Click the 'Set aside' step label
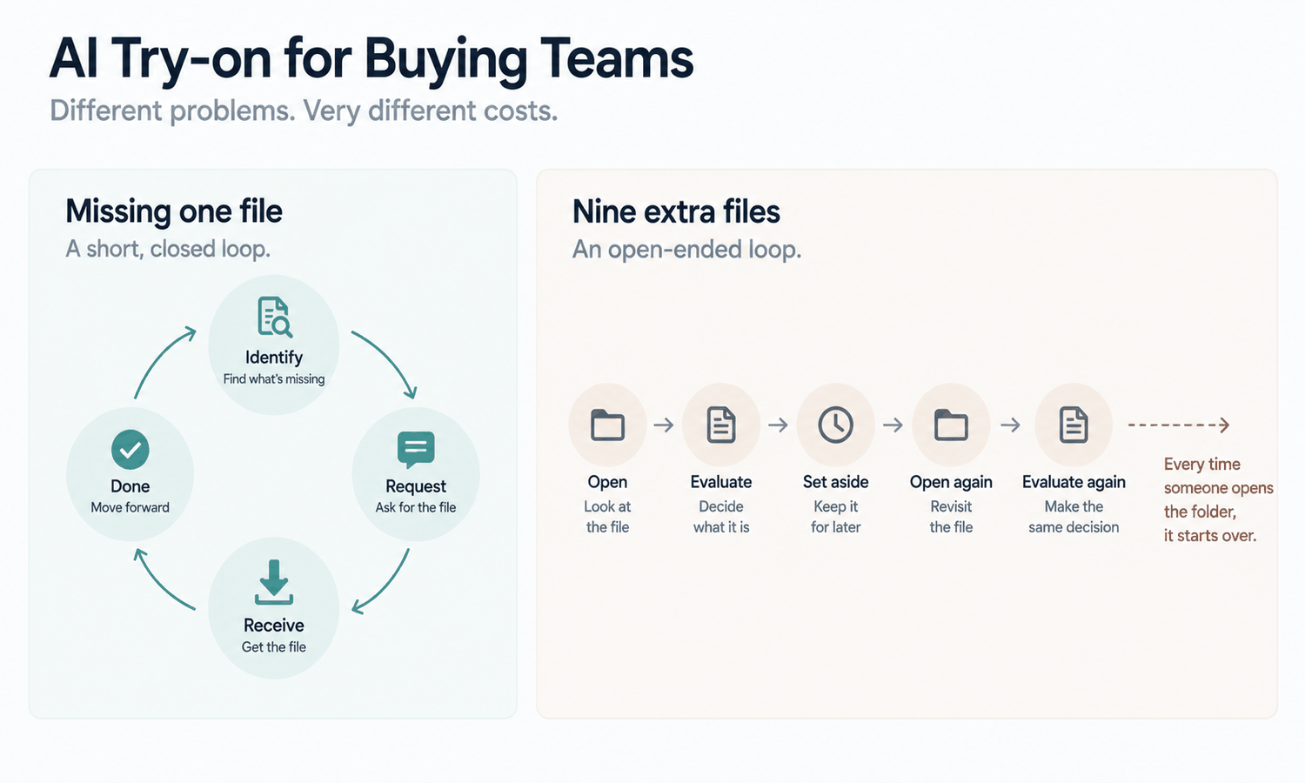Screen dimensions: 1305x783 pyautogui.click(x=836, y=482)
